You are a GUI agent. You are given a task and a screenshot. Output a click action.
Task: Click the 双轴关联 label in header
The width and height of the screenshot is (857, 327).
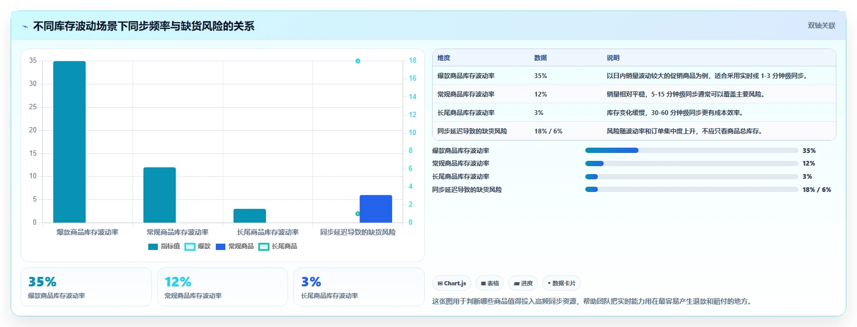point(821,25)
